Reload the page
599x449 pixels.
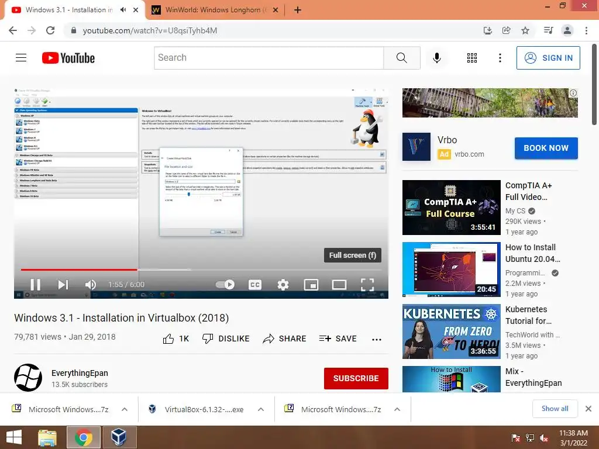50,30
